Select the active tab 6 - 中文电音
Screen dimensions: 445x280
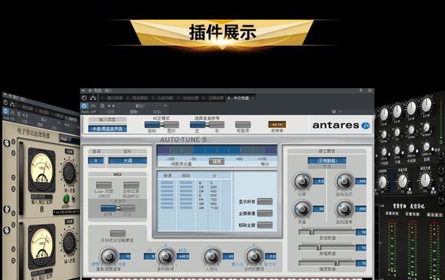click(x=238, y=98)
